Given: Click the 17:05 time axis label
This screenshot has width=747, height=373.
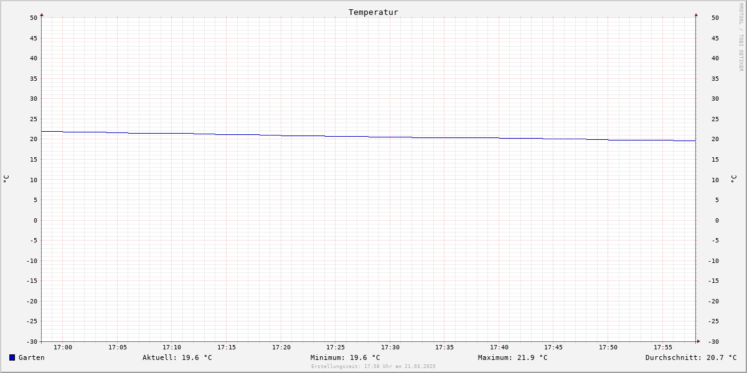Looking at the screenshot, I should pyautogui.click(x=118, y=347).
